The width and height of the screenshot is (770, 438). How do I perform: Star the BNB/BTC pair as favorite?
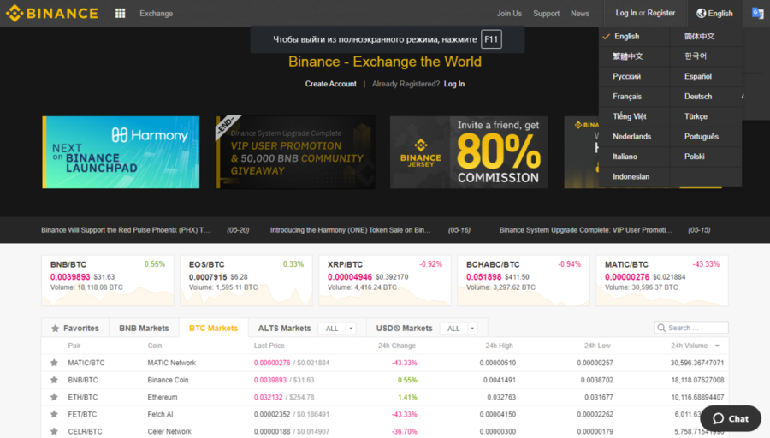[x=55, y=380]
